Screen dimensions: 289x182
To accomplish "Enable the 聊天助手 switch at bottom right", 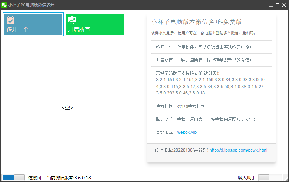I will click(270, 177).
